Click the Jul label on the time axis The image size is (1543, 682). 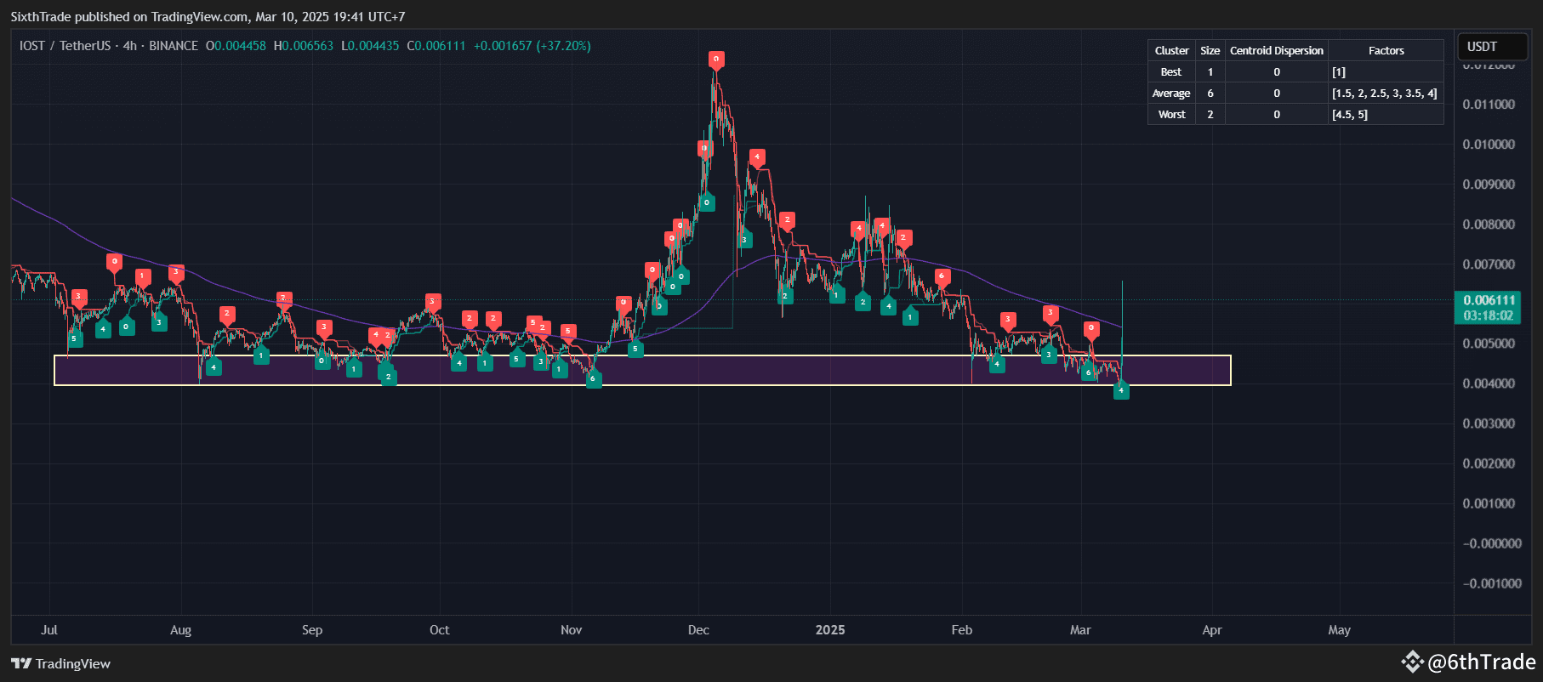click(49, 630)
